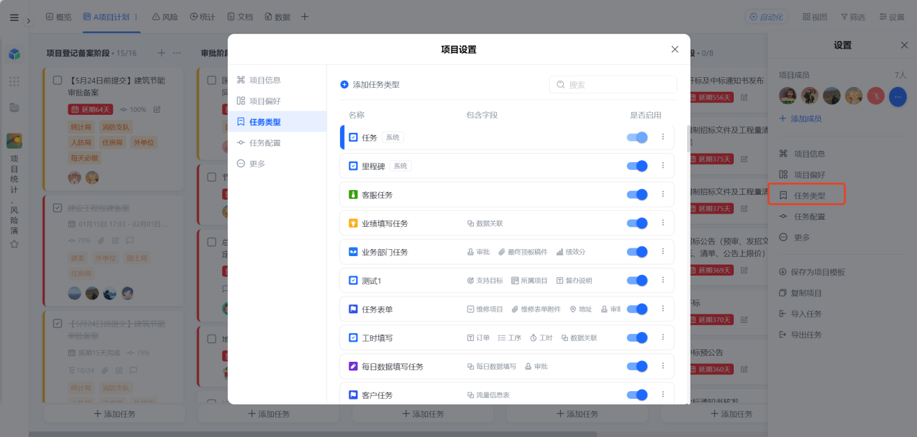Select 项目信息 in the dialog sidebar
Image resolution: width=917 pixels, height=437 pixels.
point(277,80)
